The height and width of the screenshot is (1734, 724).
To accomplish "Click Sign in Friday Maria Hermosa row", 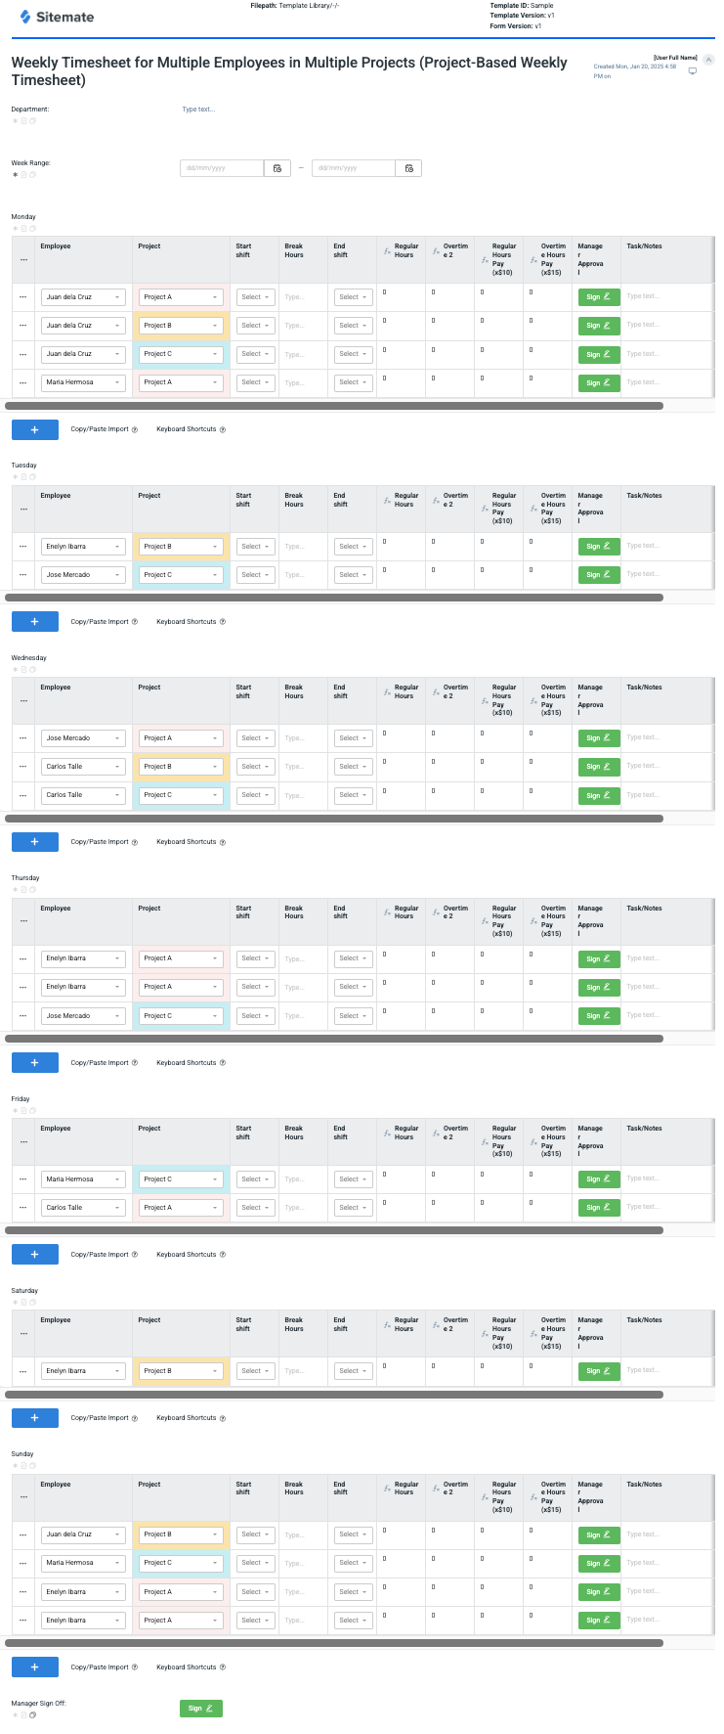I will coord(599,1179).
